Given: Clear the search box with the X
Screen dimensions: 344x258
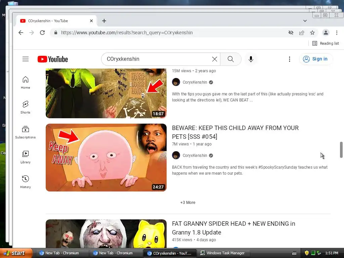Looking at the screenshot, I should click(x=215, y=59).
